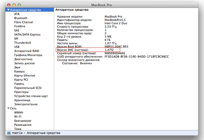Open the Thunderbolt section
The width and height of the screenshot is (204, 140).
pos(22,43)
